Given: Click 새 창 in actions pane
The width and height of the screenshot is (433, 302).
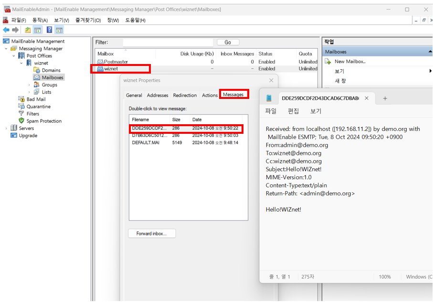Looking at the screenshot, I should 340,81.
